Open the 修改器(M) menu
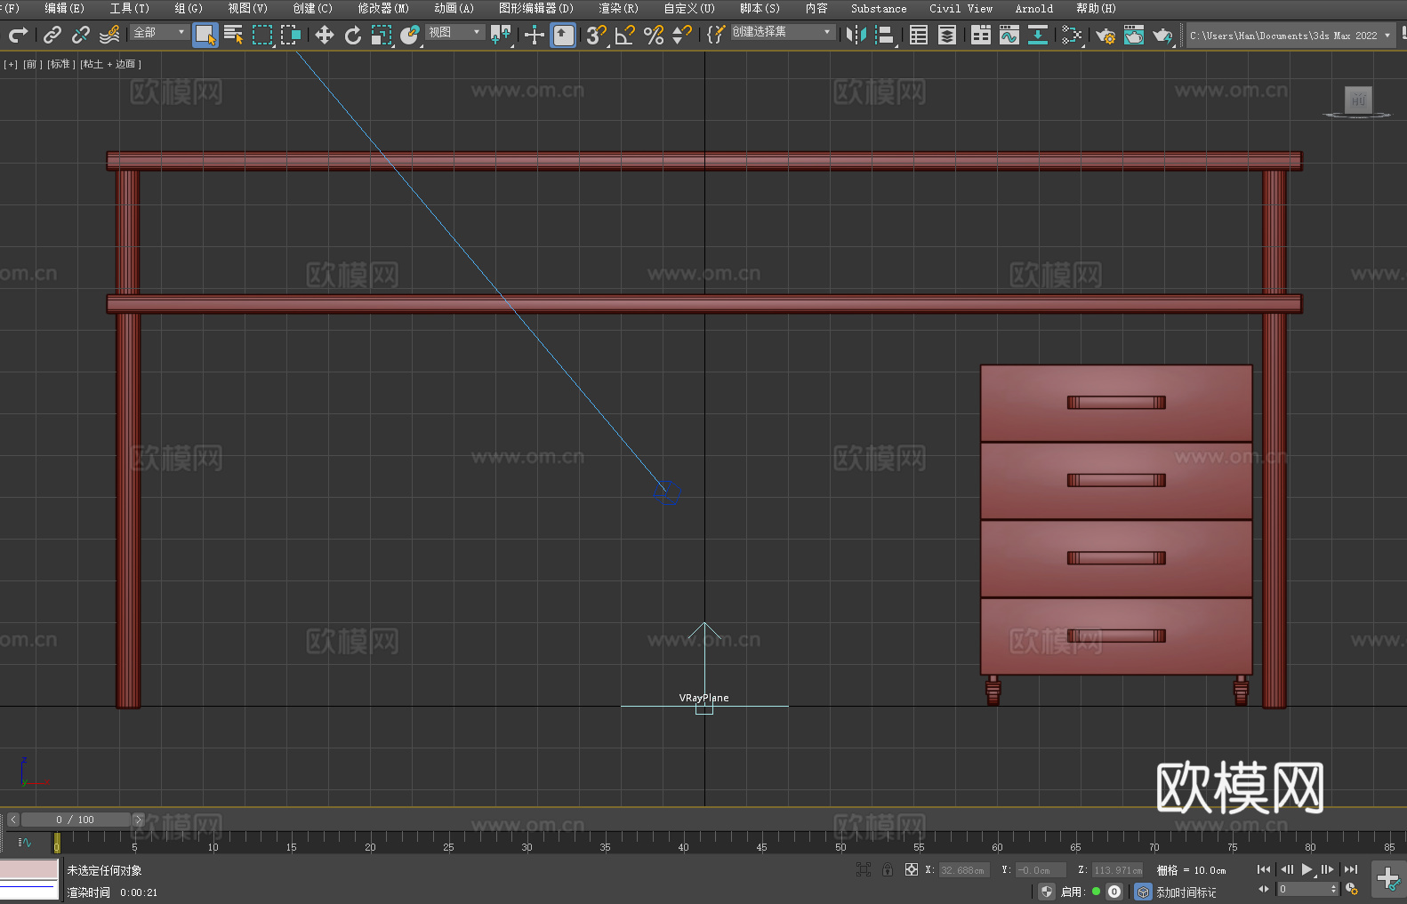This screenshot has width=1407, height=904. (x=383, y=8)
